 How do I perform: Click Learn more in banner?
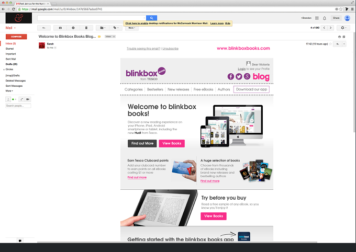point(217,24)
